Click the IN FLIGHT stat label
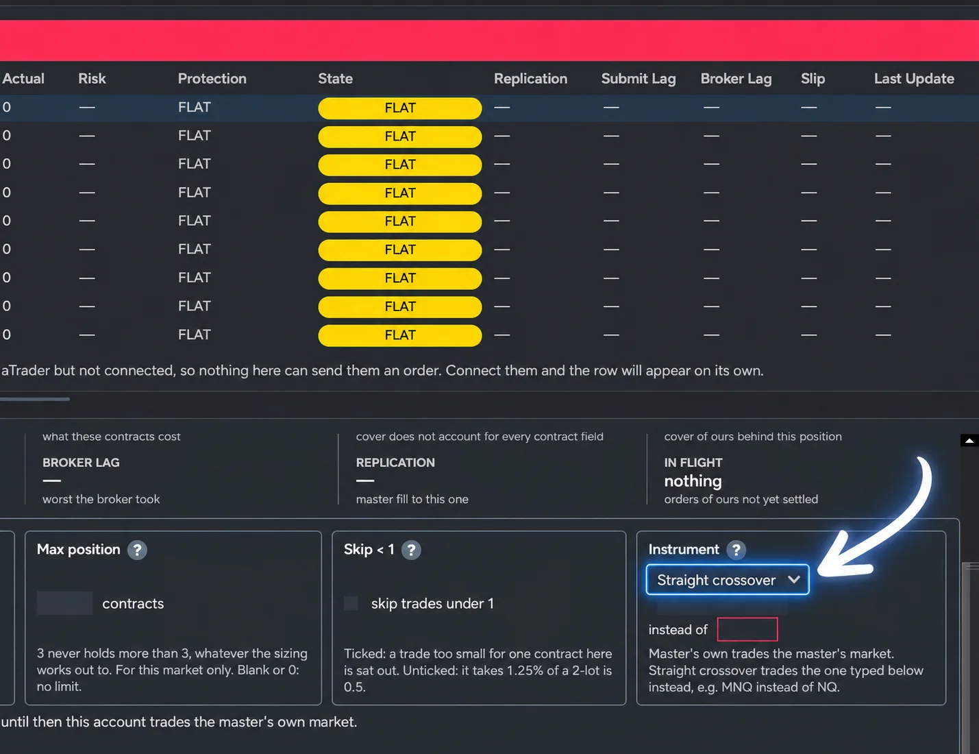Screen dimensions: 979x754 point(693,463)
